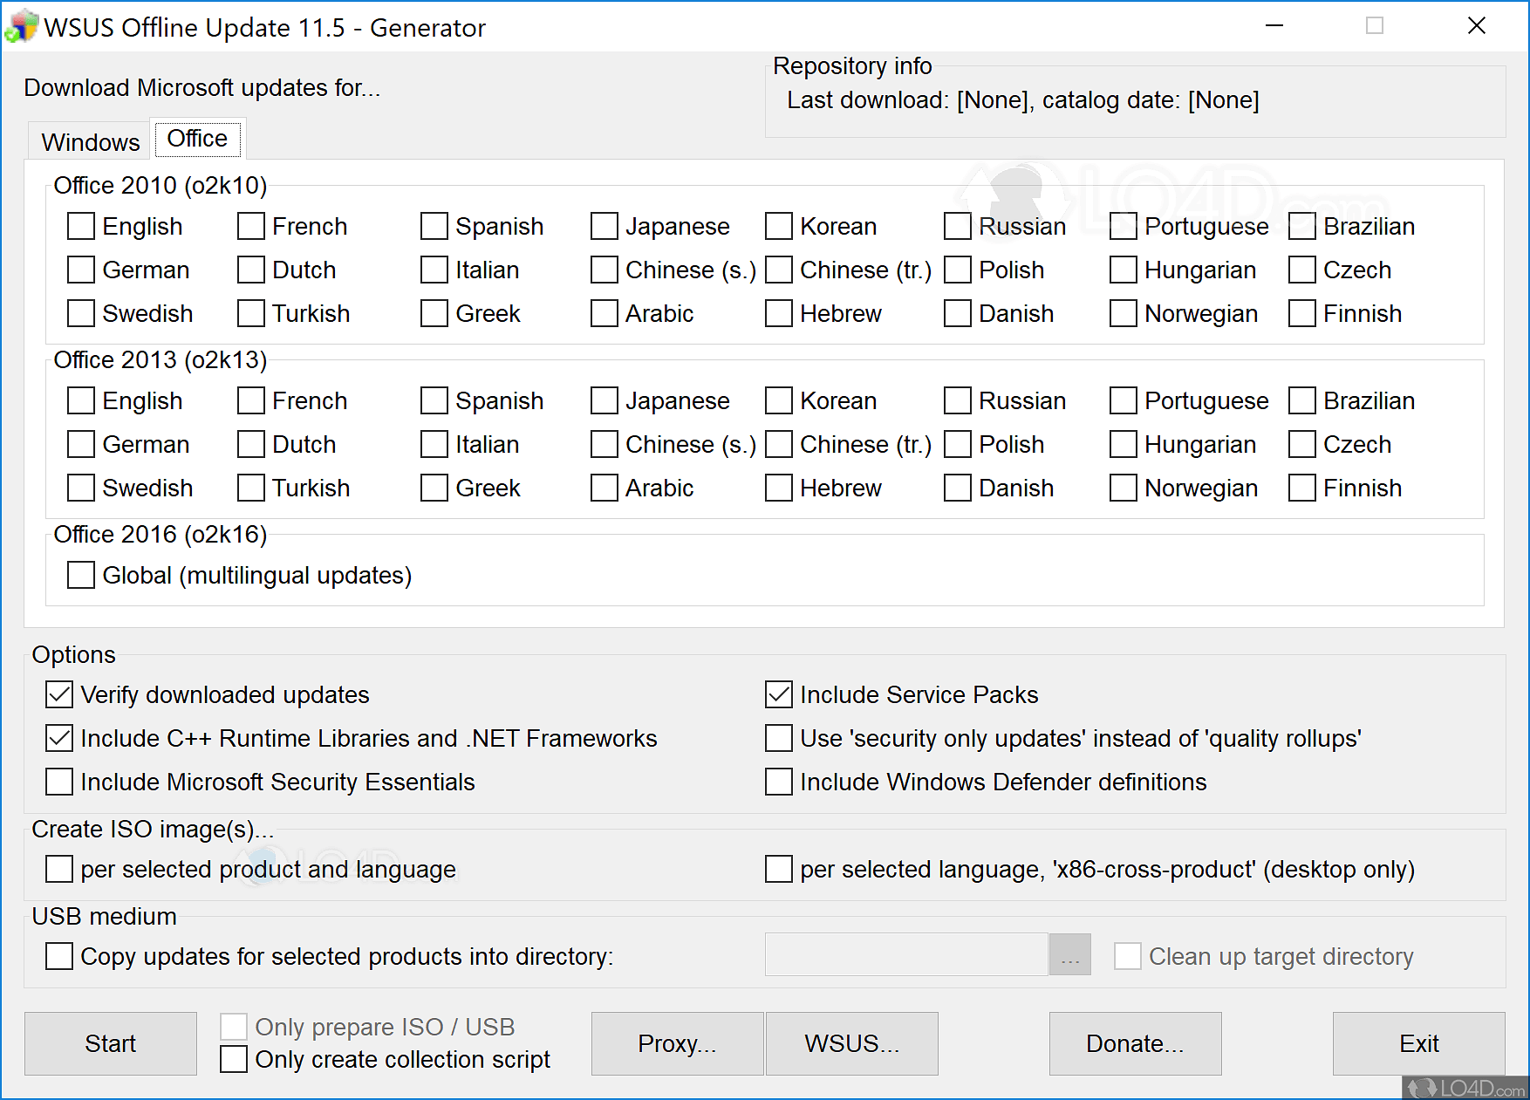1530x1100 pixels.
Task: Open the WSUS settings dialog
Action: (851, 1043)
